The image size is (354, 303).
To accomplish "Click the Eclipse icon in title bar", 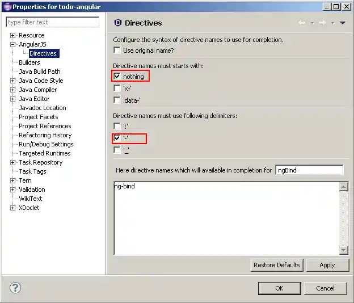I will click(x=7, y=7).
